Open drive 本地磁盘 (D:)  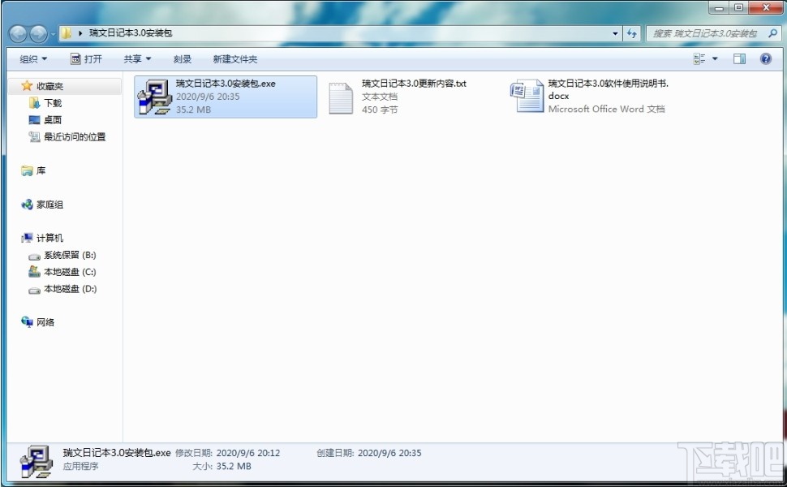point(71,289)
